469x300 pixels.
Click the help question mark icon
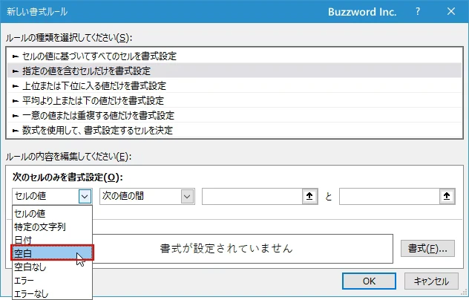tap(418, 12)
